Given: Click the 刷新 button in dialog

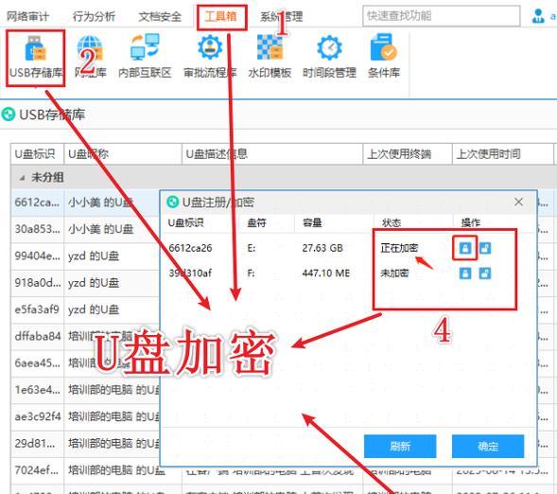Looking at the screenshot, I should 400,446.
